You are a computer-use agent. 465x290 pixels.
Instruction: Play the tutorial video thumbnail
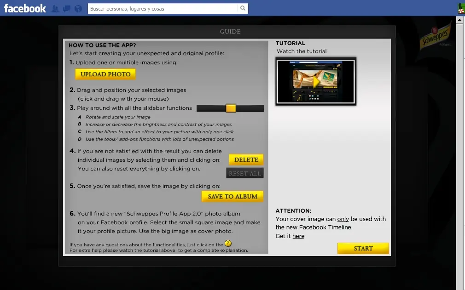(315, 81)
